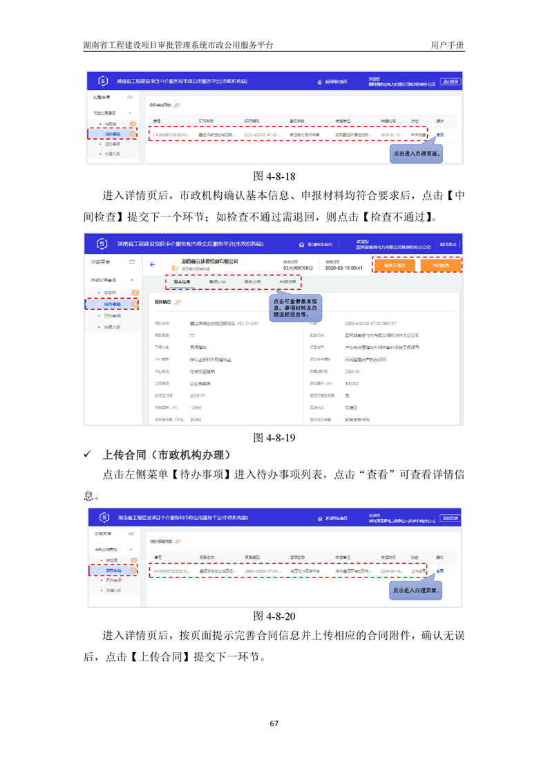Image resolution: width=548 pixels, height=776 pixels.
Task: Click the project code 2020-430232-47-03-000117
Action: (370, 324)
